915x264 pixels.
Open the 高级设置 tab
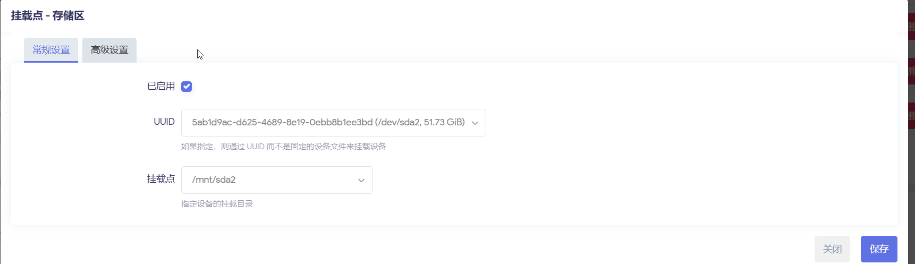(x=109, y=50)
